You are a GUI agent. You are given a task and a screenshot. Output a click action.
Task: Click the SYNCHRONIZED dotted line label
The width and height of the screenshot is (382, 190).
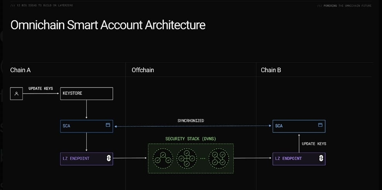pyautogui.click(x=190, y=121)
